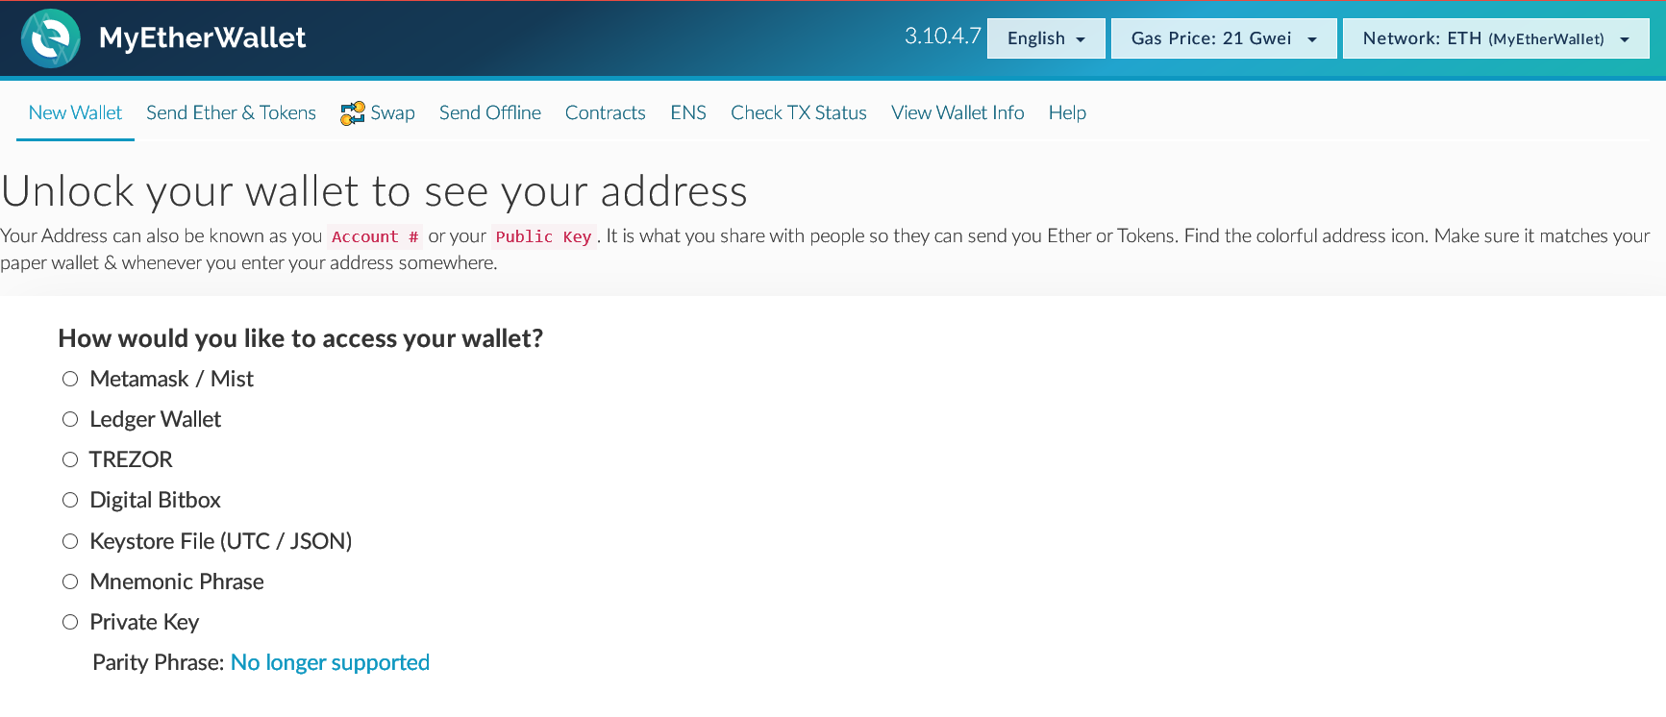Click the 'Unlock your wallet' heading
The height and width of the screenshot is (717, 1666).
(374, 191)
